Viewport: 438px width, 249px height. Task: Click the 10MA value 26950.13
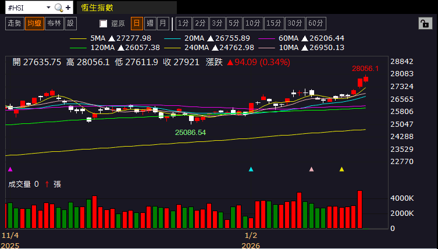coord(327,48)
